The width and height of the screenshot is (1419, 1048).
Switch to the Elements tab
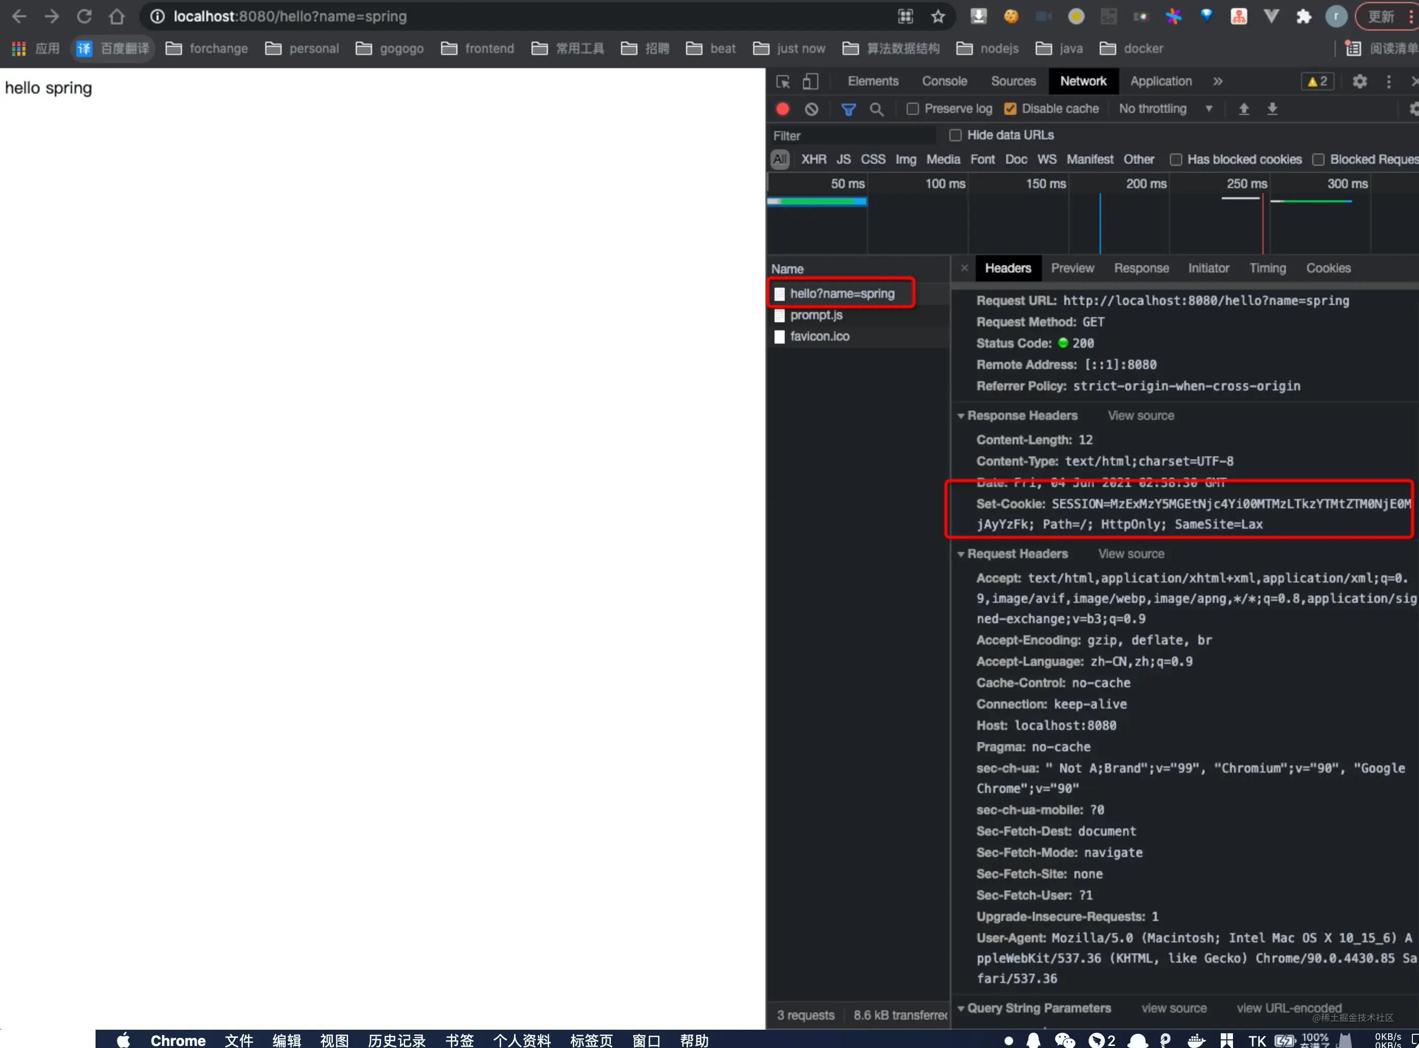(873, 81)
